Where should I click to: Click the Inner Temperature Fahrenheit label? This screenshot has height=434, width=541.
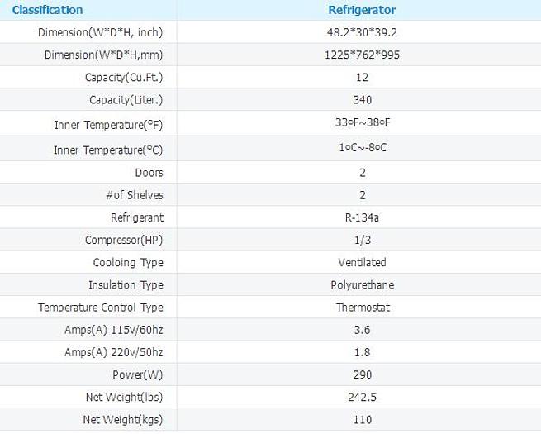[108, 125]
